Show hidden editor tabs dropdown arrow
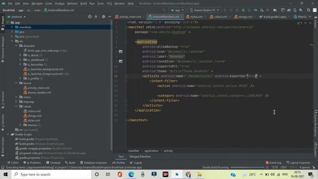Viewport: 318px width, 179px height. (x=310, y=16)
